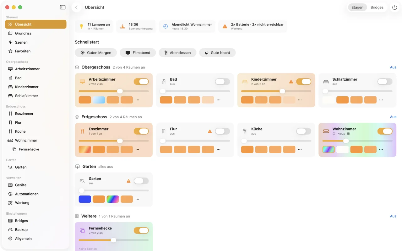Screen dimensions: 402x251
Task: Click the Erdgeschoss floor layers icon
Action: tap(77, 117)
